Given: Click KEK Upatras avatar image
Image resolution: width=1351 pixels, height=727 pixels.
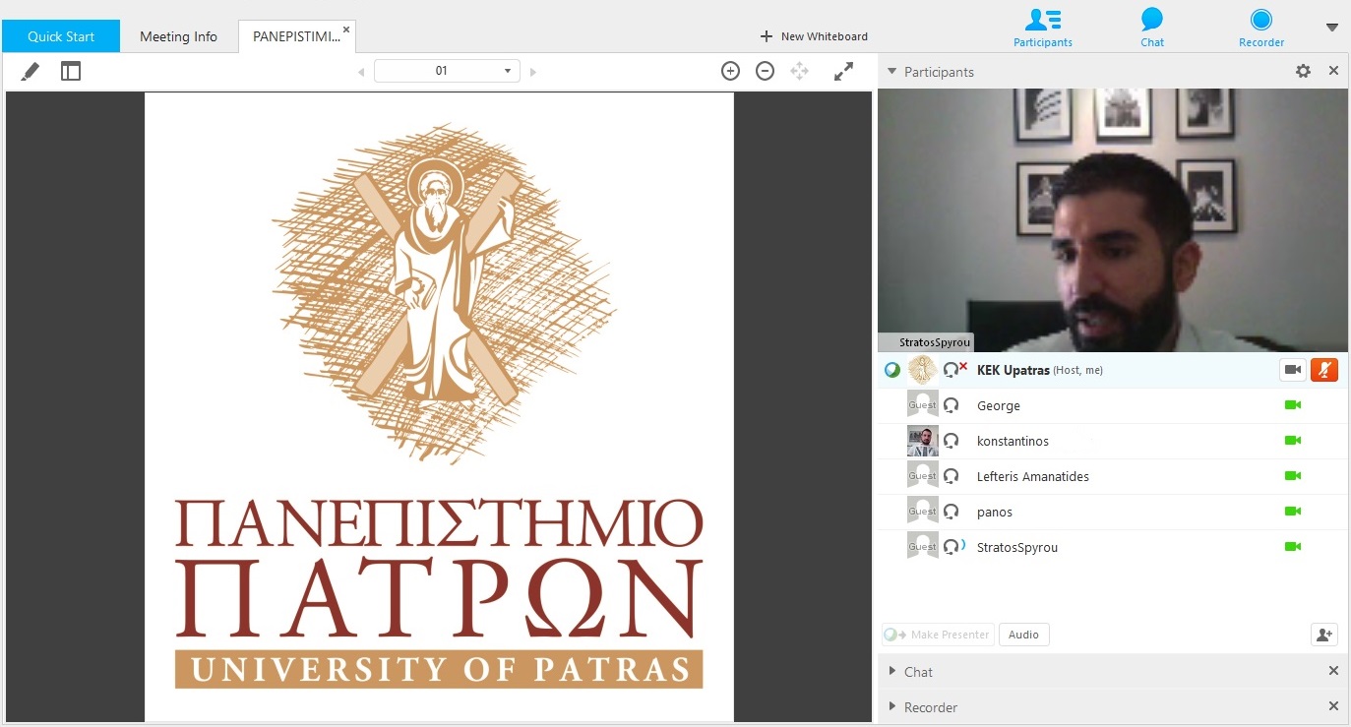Looking at the screenshot, I should 923,370.
